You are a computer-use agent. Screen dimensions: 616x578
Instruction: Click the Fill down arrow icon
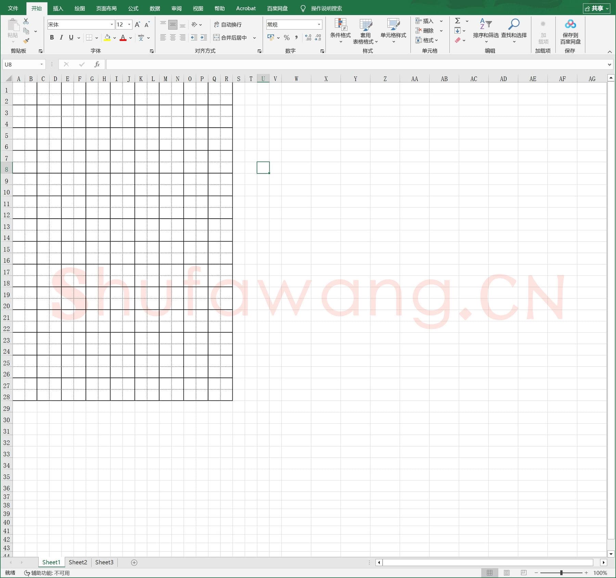click(458, 31)
